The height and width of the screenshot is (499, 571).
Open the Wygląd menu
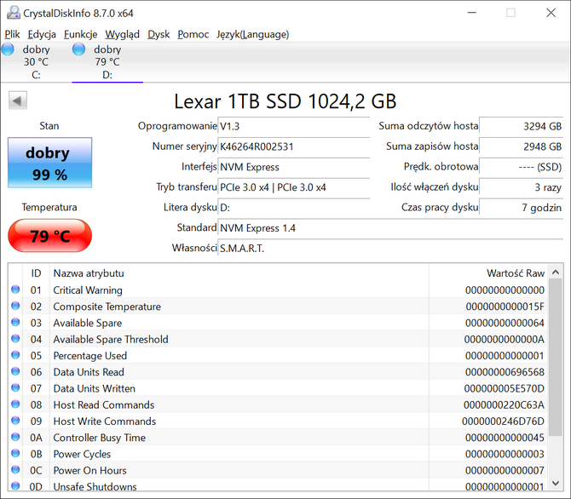click(122, 34)
